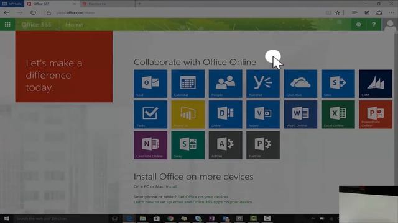Add page to favorites with star icon
The image size is (398, 223).
[x=337, y=12]
